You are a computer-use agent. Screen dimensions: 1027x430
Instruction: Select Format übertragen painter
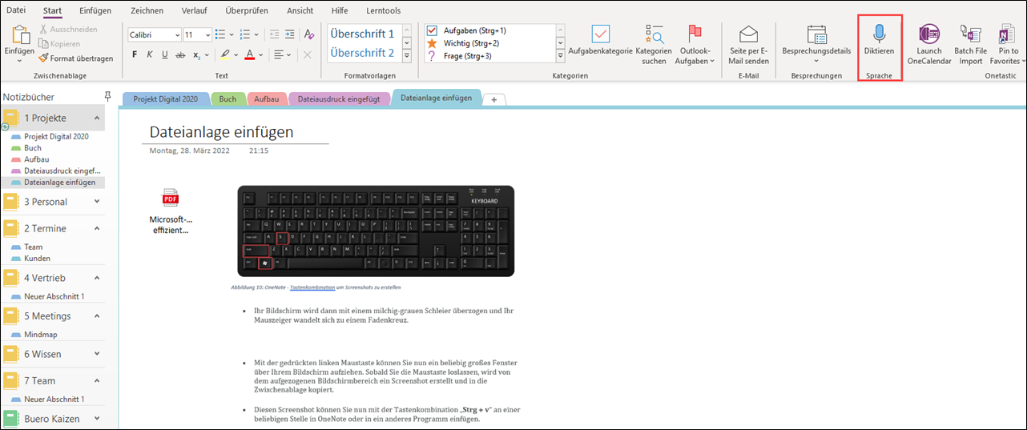coord(75,58)
